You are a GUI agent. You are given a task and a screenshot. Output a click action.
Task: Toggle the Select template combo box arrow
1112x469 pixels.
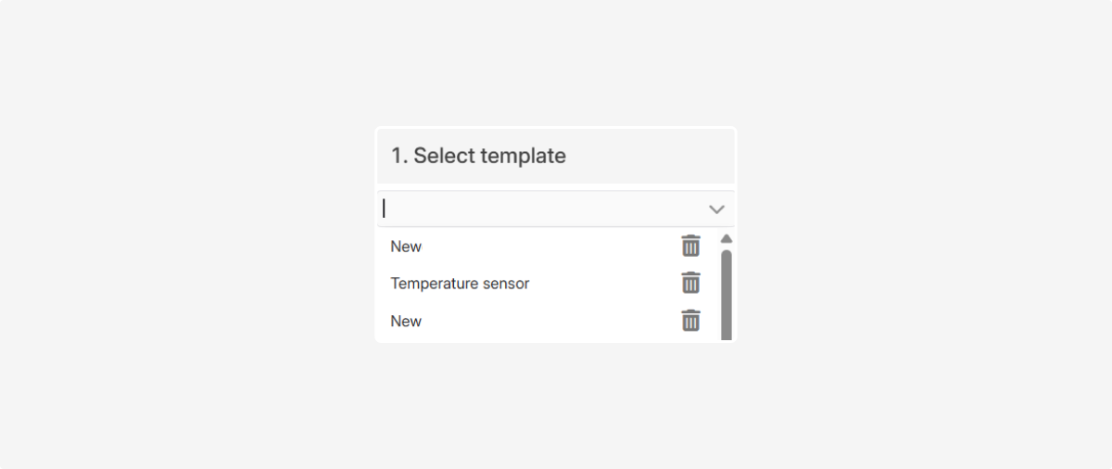tap(716, 209)
